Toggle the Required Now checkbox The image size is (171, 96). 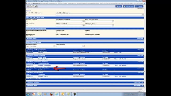click(x=57, y=32)
